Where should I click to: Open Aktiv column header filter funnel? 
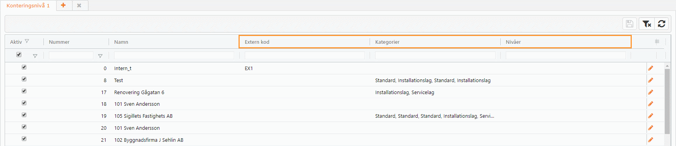pyautogui.click(x=27, y=41)
